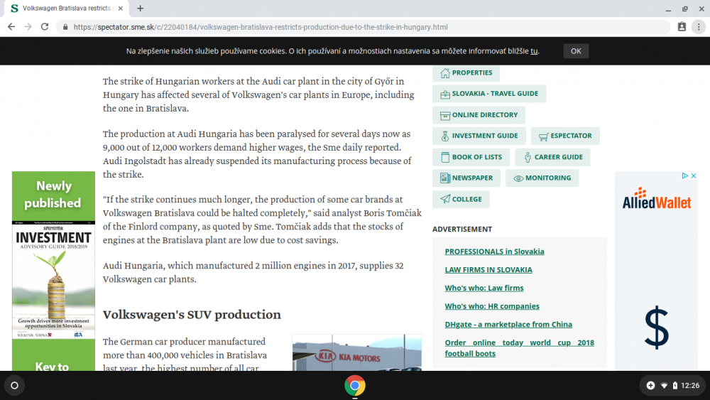The height and width of the screenshot is (400, 710).
Task: Open the Career Guide
Action: click(x=553, y=157)
